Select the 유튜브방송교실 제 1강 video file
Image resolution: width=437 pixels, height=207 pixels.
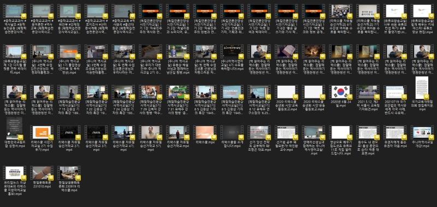pyautogui.click(x=15, y=59)
